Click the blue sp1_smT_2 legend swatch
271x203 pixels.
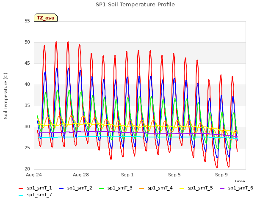click(61, 189)
